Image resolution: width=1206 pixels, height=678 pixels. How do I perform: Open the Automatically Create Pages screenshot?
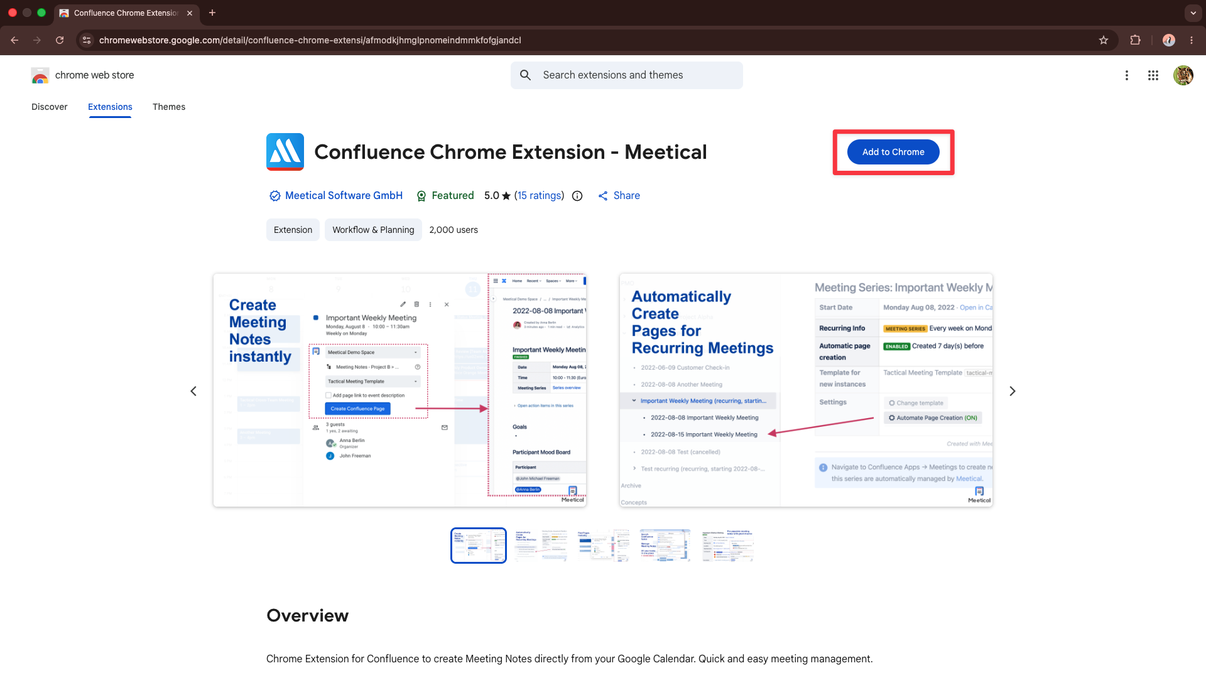click(x=806, y=390)
